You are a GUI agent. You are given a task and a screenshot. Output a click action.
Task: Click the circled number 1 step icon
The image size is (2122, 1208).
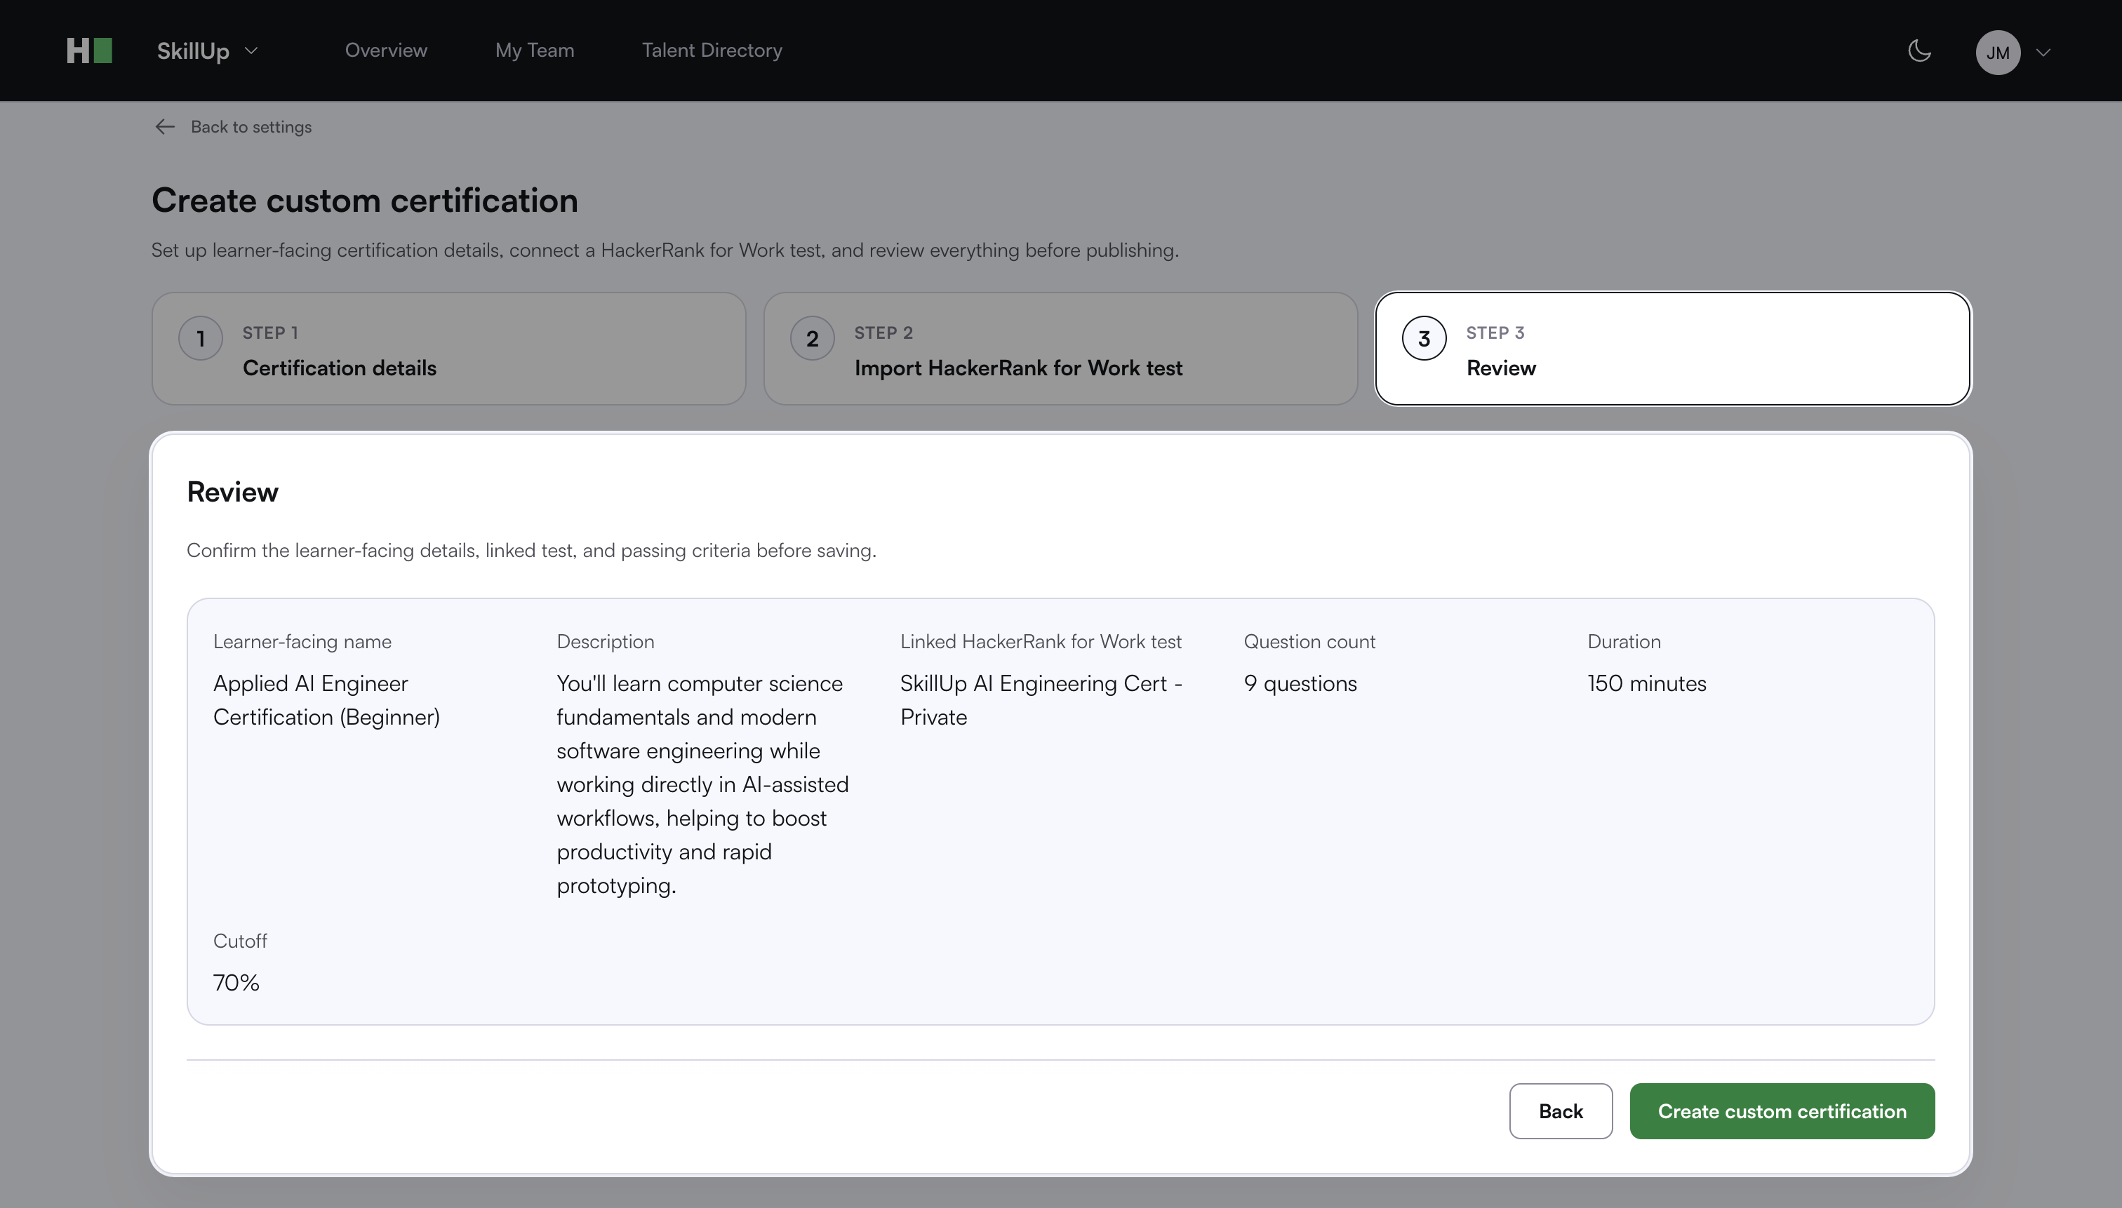click(200, 339)
